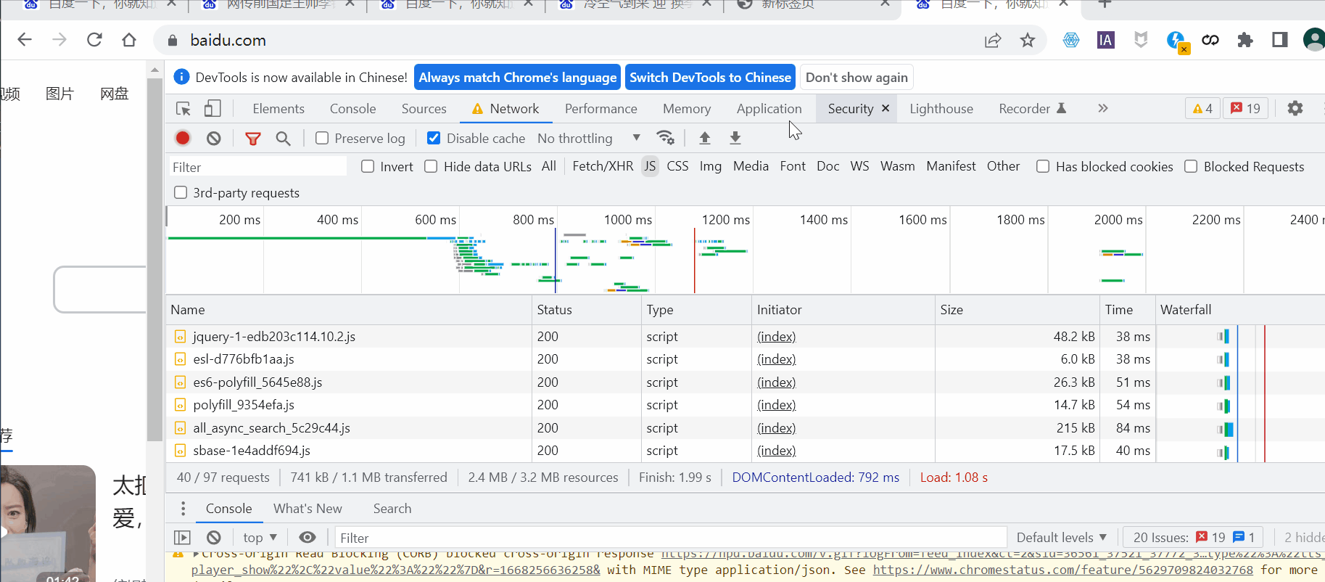Expand the CORB warning message arrow
The image size is (1325, 582).
(x=197, y=554)
